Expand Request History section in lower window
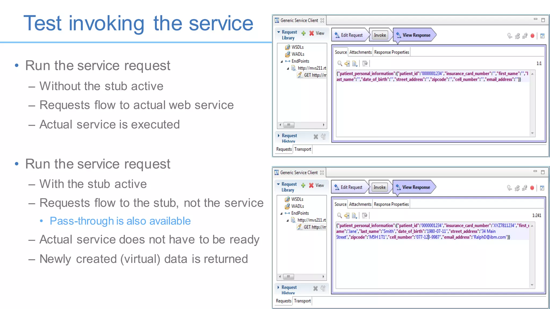550x309 pixels. [278, 287]
